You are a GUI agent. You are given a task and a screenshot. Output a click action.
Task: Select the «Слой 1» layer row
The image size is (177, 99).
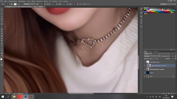[x=160, y=73]
